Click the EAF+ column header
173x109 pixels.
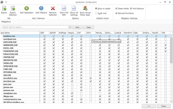pos(91,33)
